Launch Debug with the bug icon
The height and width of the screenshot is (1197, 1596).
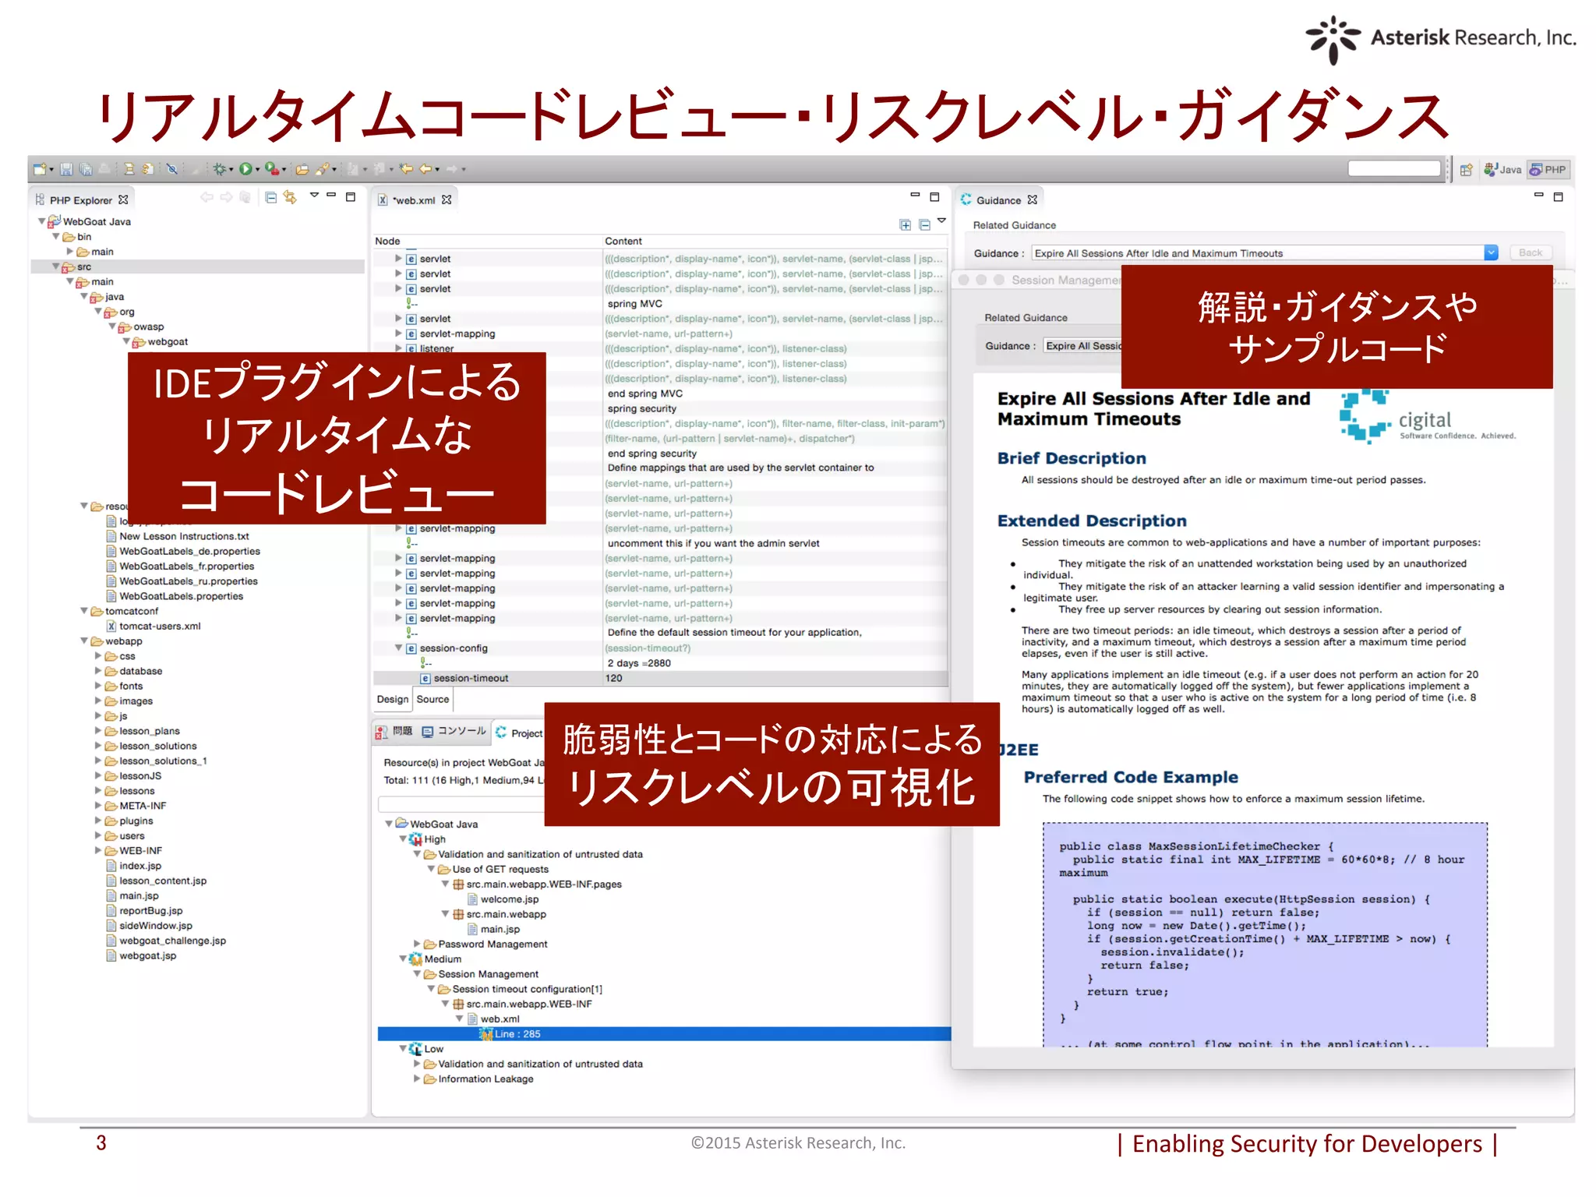pyautogui.click(x=220, y=169)
